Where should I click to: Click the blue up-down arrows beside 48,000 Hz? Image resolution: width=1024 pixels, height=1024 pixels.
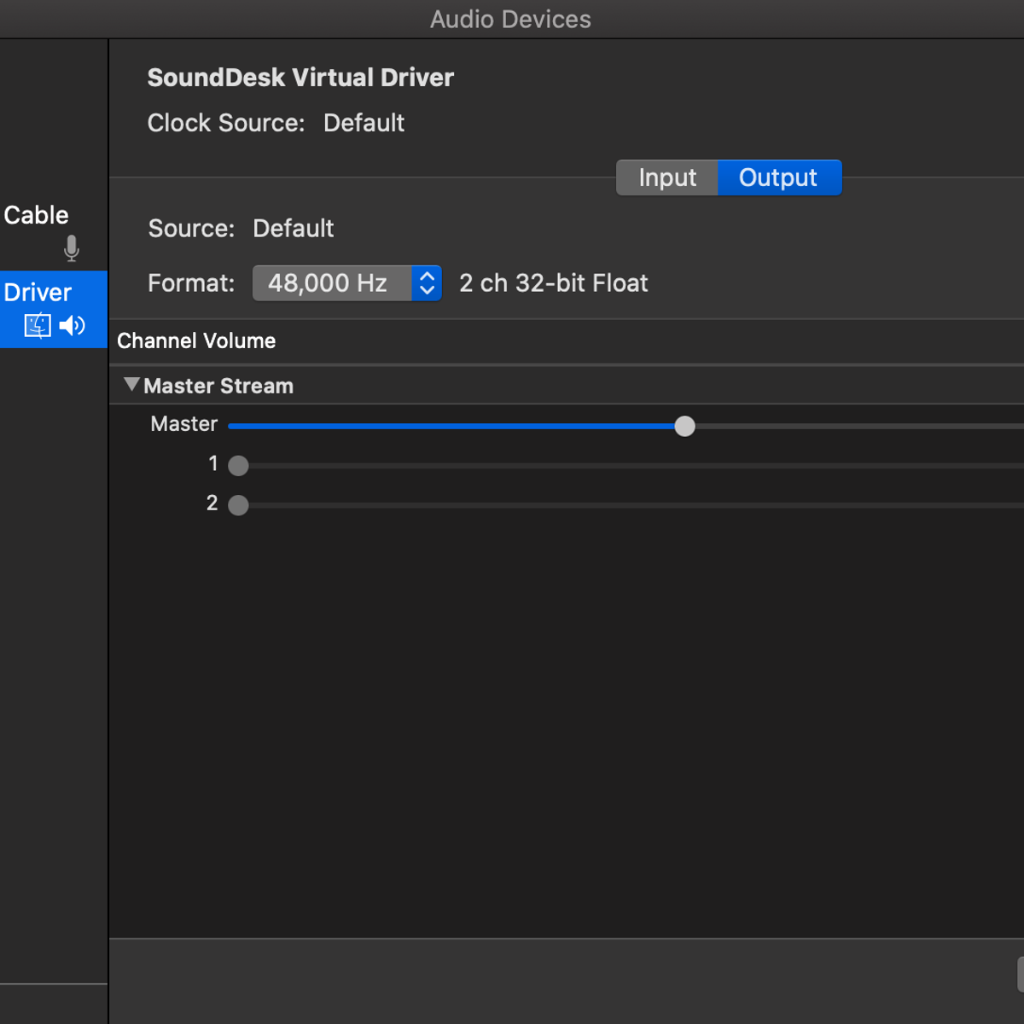pyautogui.click(x=427, y=283)
